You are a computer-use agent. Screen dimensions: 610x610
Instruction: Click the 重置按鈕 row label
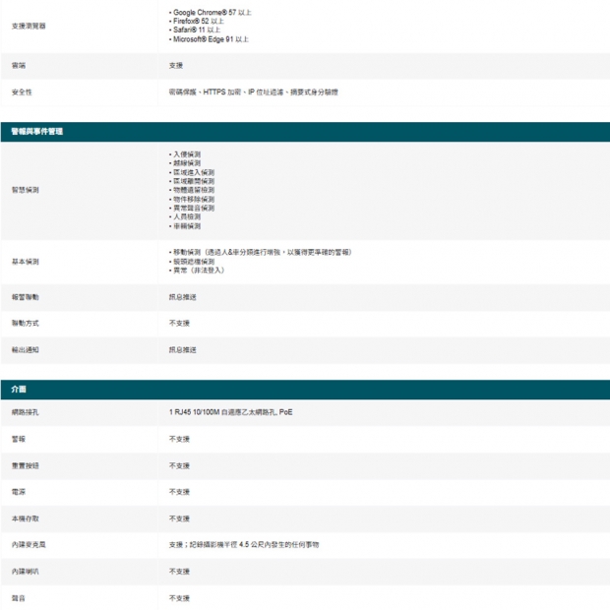click(x=25, y=465)
